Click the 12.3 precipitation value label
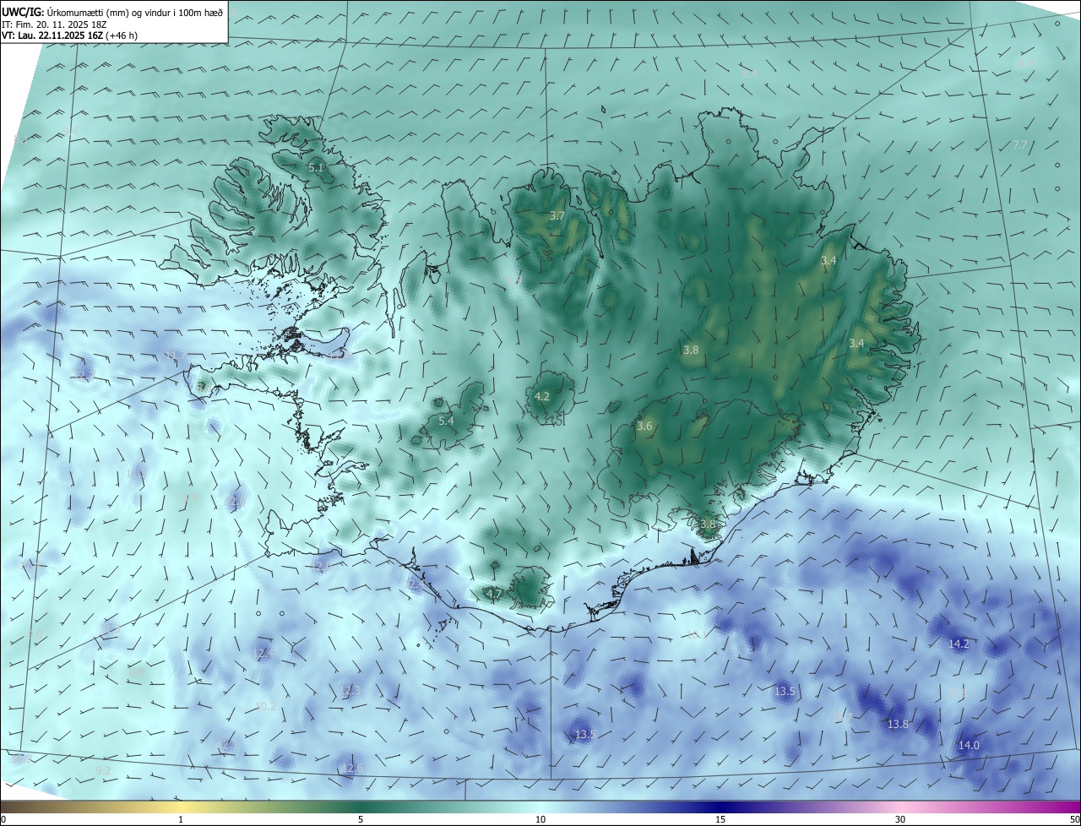 click(x=350, y=691)
